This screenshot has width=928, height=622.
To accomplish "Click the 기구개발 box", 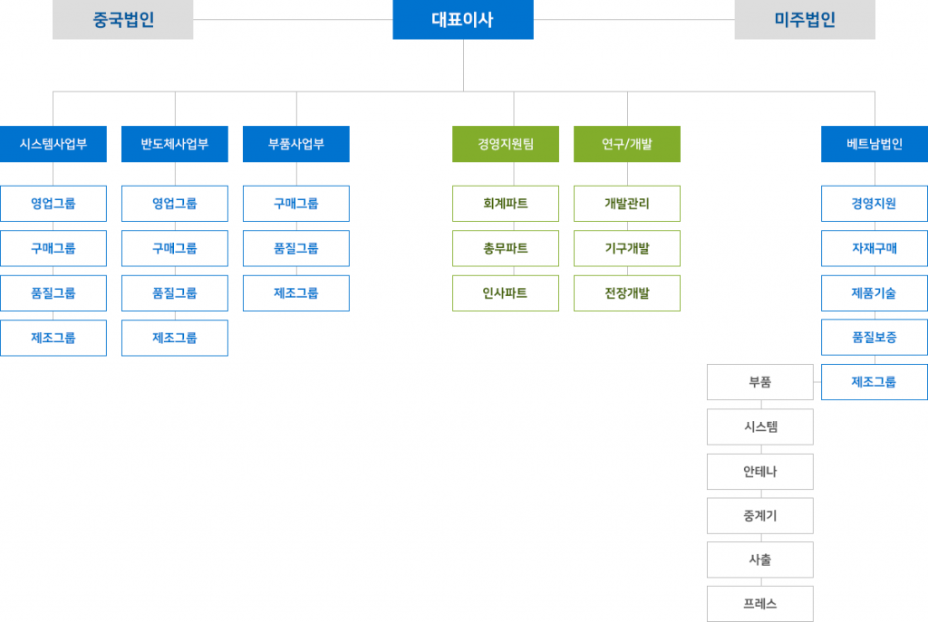I will (x=627, y=248).
